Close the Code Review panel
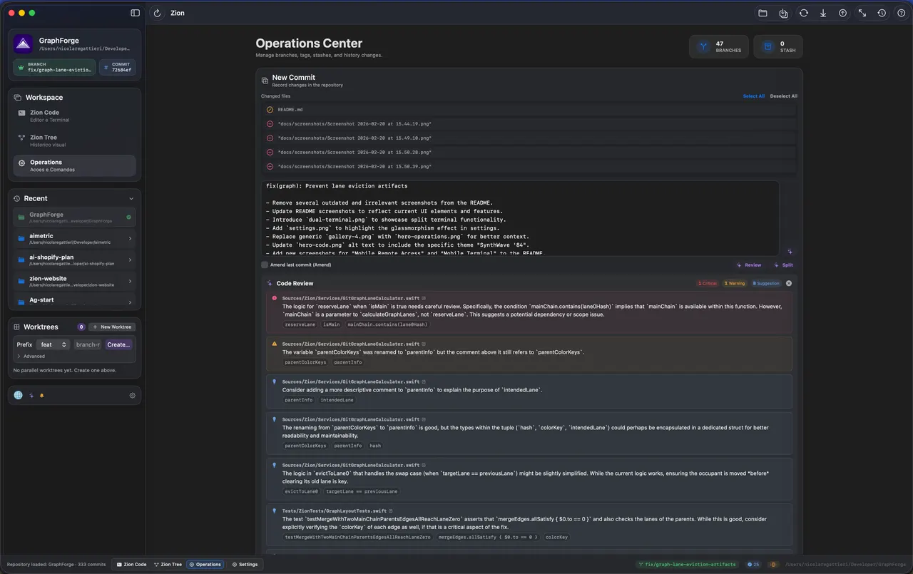 (x=789, y=283)
